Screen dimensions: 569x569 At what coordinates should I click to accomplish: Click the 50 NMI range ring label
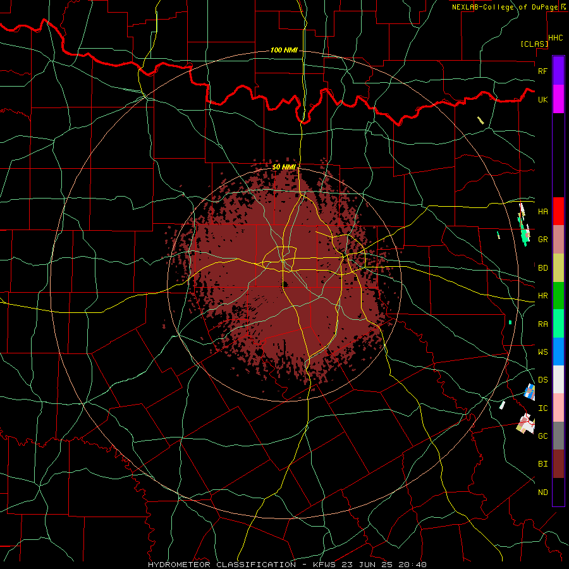pos(284,167)
